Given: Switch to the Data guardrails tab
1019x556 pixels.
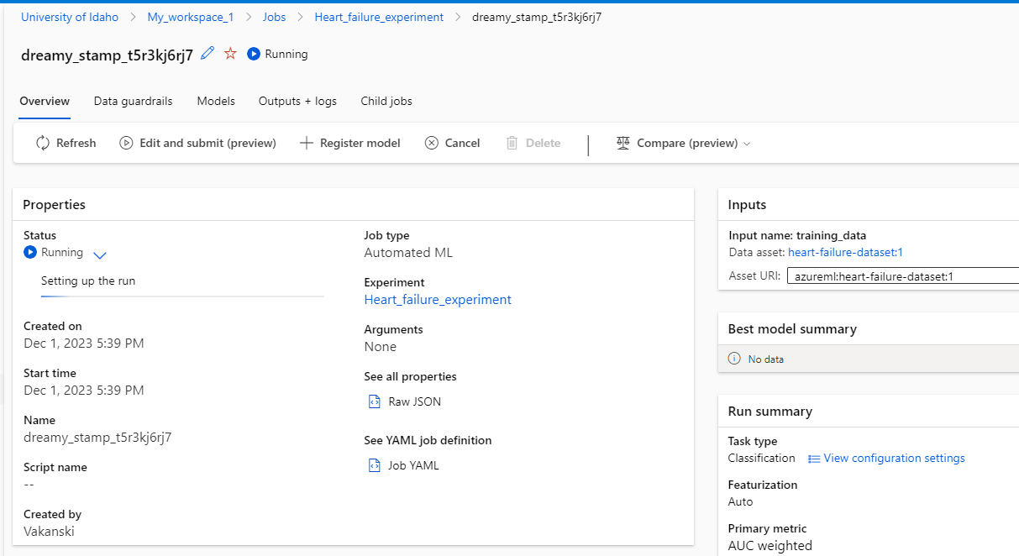Looking at the screenshot, I should pos(133,101).
